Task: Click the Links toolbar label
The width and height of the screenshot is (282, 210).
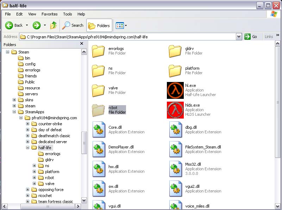Action: coord(269,37)
